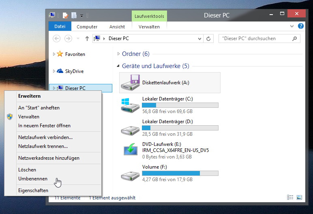Select SkyDrive in the navigation pane
Screen dimensions: 313x214
click(x=74, y=71)
